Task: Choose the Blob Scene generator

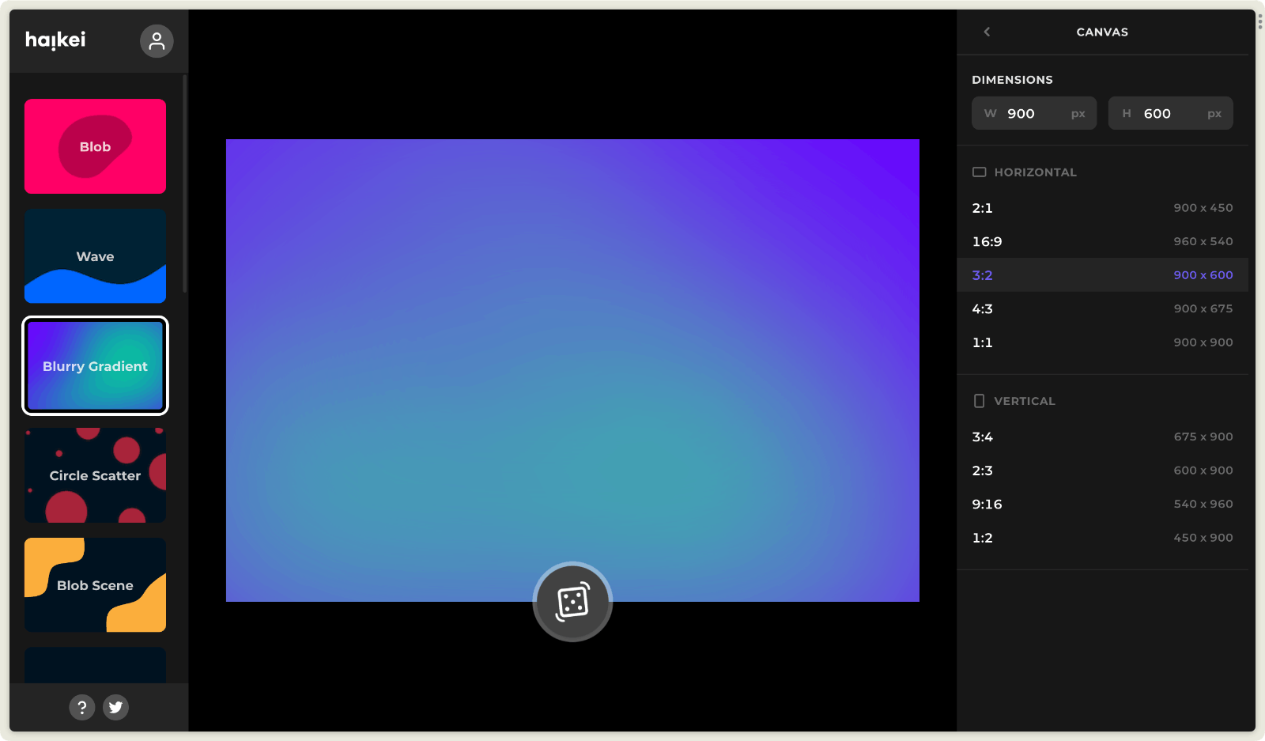Action: 95,585
